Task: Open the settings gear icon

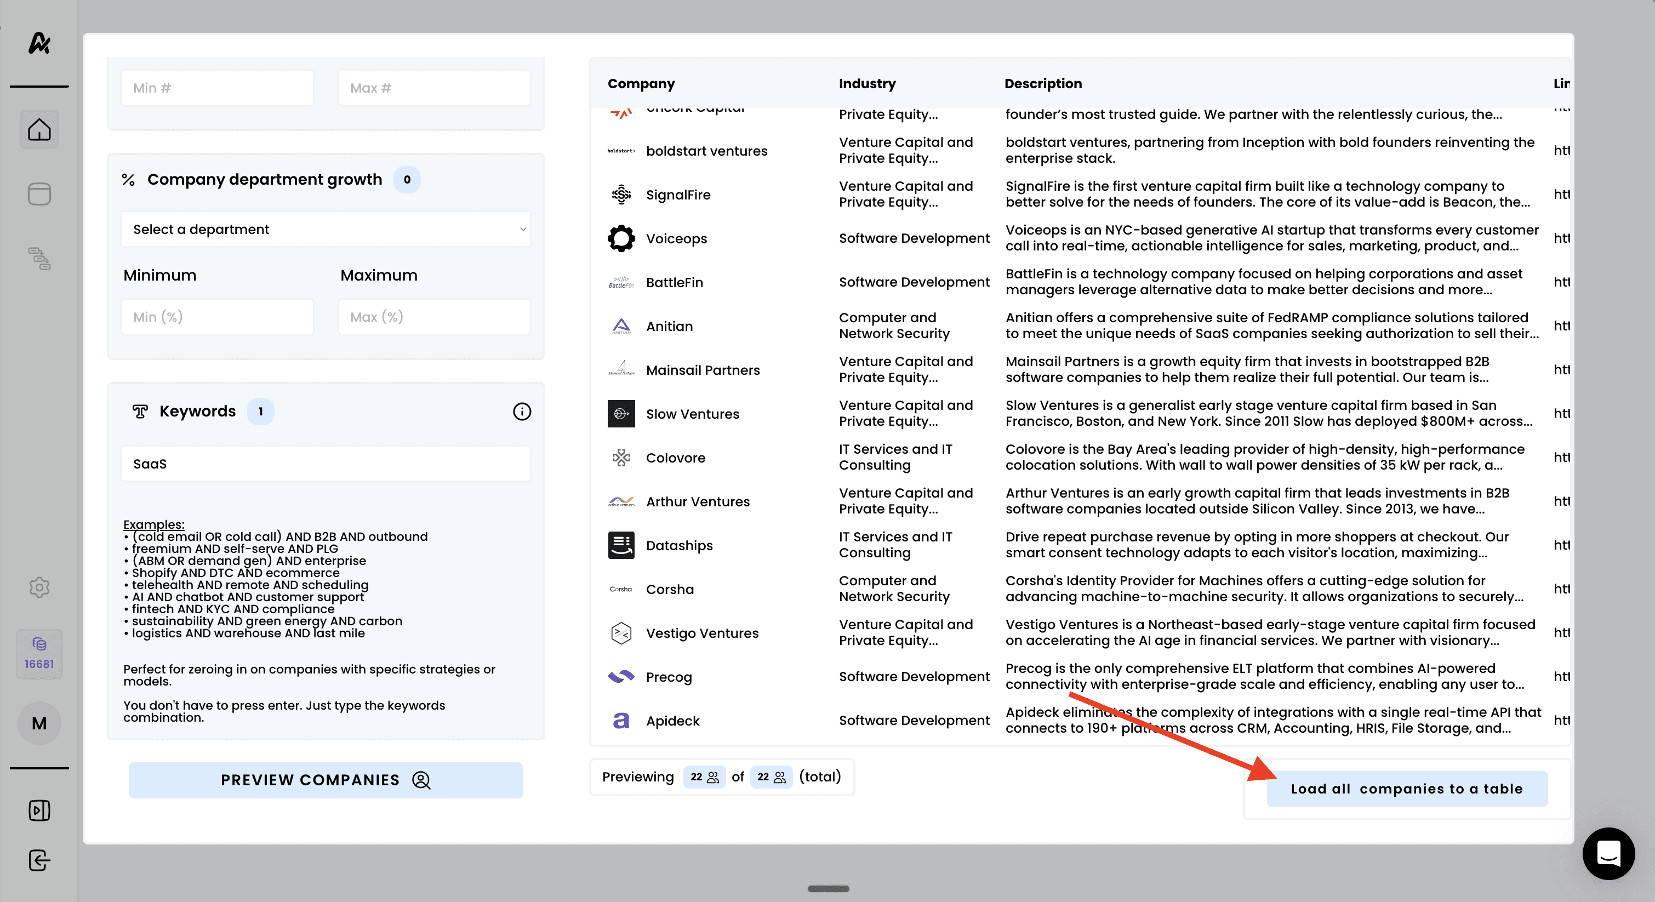Action: [x=39, y=586]
